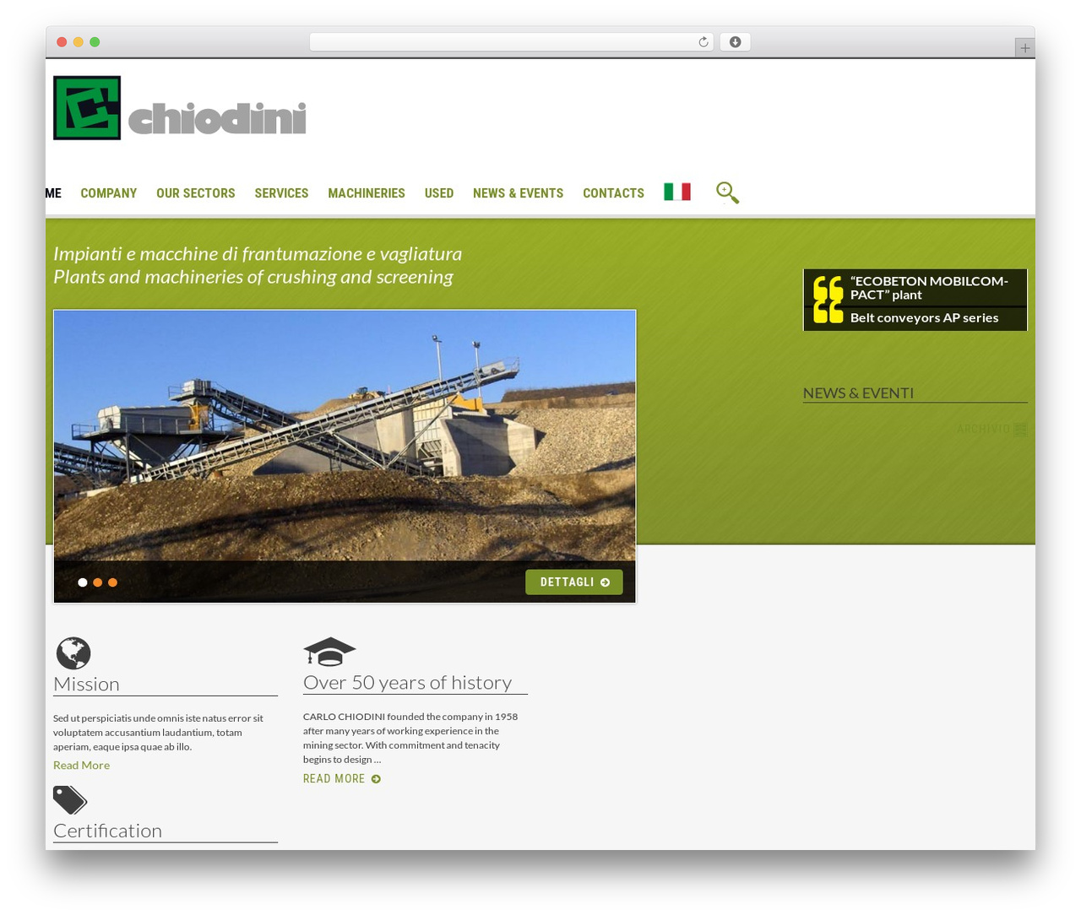Click Read More under Mission

tap(81, 766)
